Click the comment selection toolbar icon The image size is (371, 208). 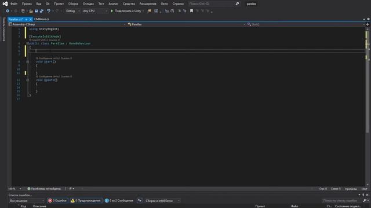[x=179, y=11]
